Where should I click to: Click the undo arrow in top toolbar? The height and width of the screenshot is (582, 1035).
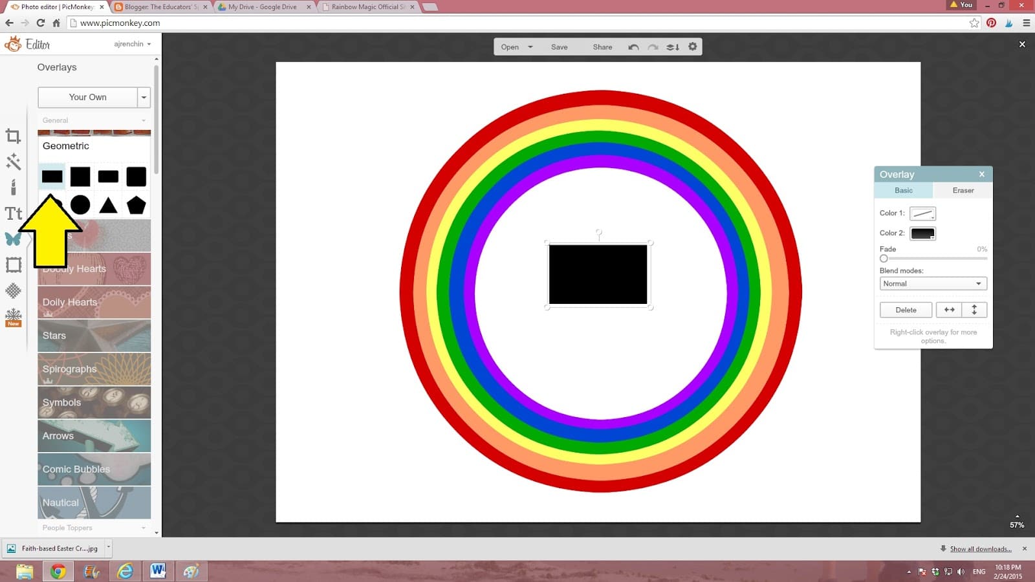(x=633, y=47)
